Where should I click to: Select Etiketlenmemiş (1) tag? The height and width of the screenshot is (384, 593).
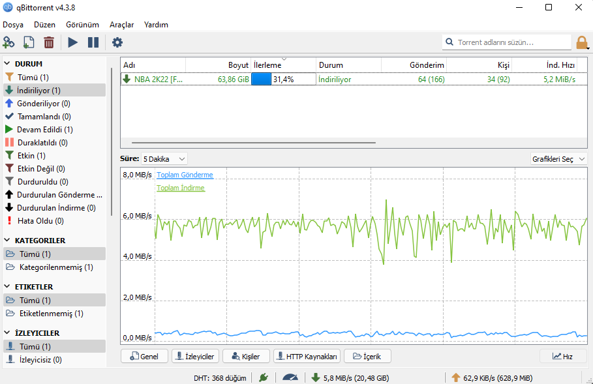(54, 314)
